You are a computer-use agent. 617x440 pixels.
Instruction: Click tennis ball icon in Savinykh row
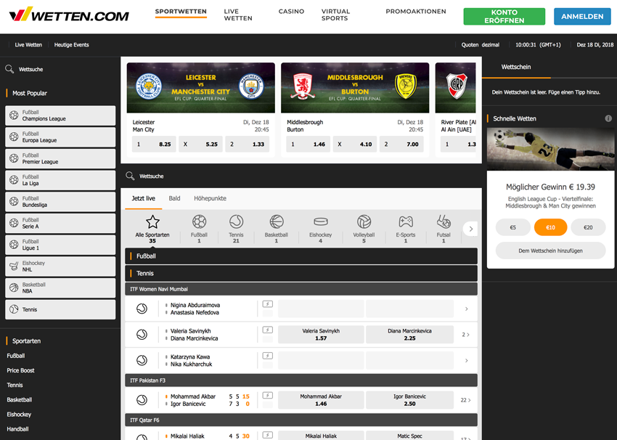[x=142, y=335]
